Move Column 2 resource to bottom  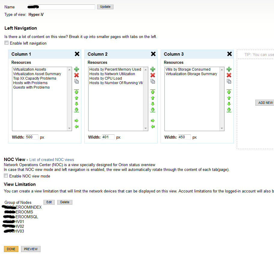pyautogui.click(x=153, y=110)
